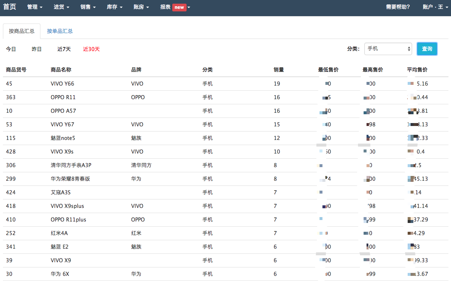
Task: Select the 红米4A product name
Action: tap(59, 233)
